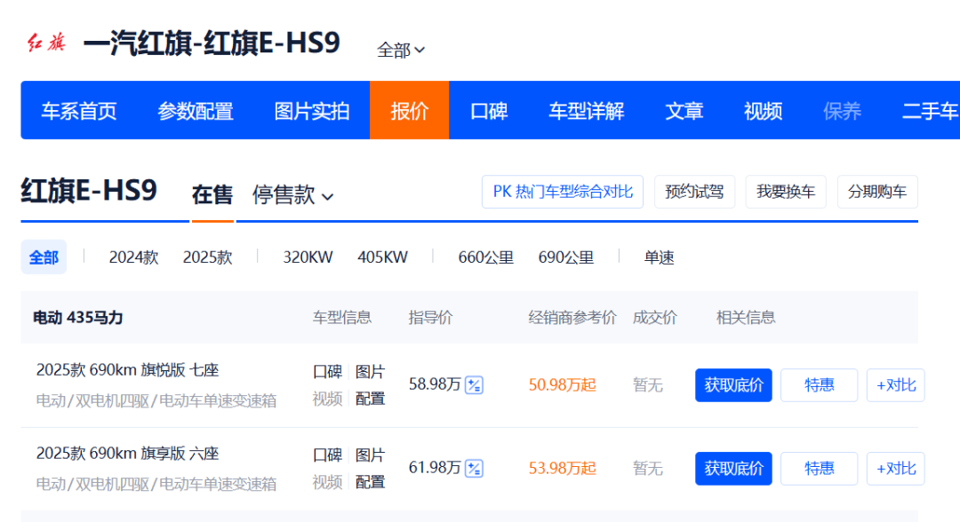Filter by 320KW power
Screen dimensions: 960x522
click(x=308, y=257)
